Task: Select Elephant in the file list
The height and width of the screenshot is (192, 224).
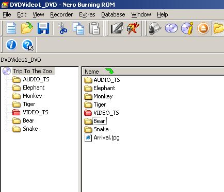Action: point(104,88)
